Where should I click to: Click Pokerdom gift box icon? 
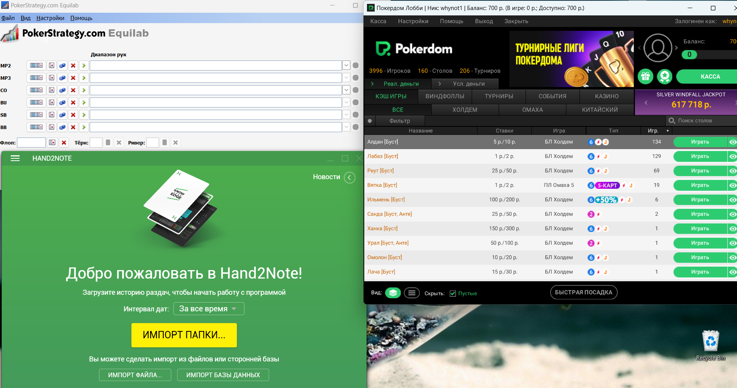click(646, 76)
